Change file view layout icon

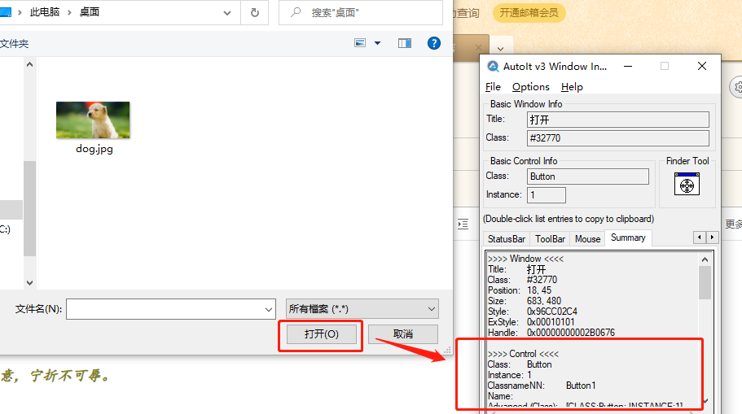coord(360,43)
